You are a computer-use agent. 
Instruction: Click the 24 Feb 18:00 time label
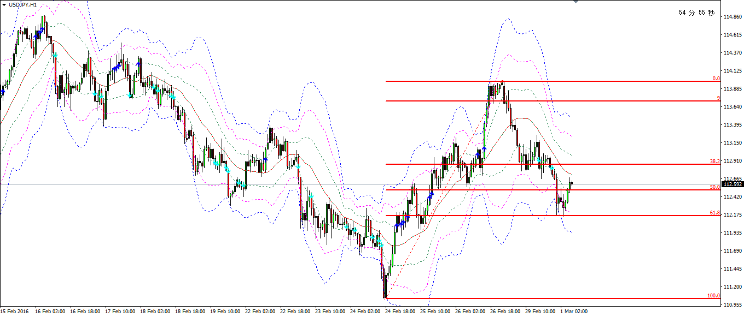click(400, 312)
